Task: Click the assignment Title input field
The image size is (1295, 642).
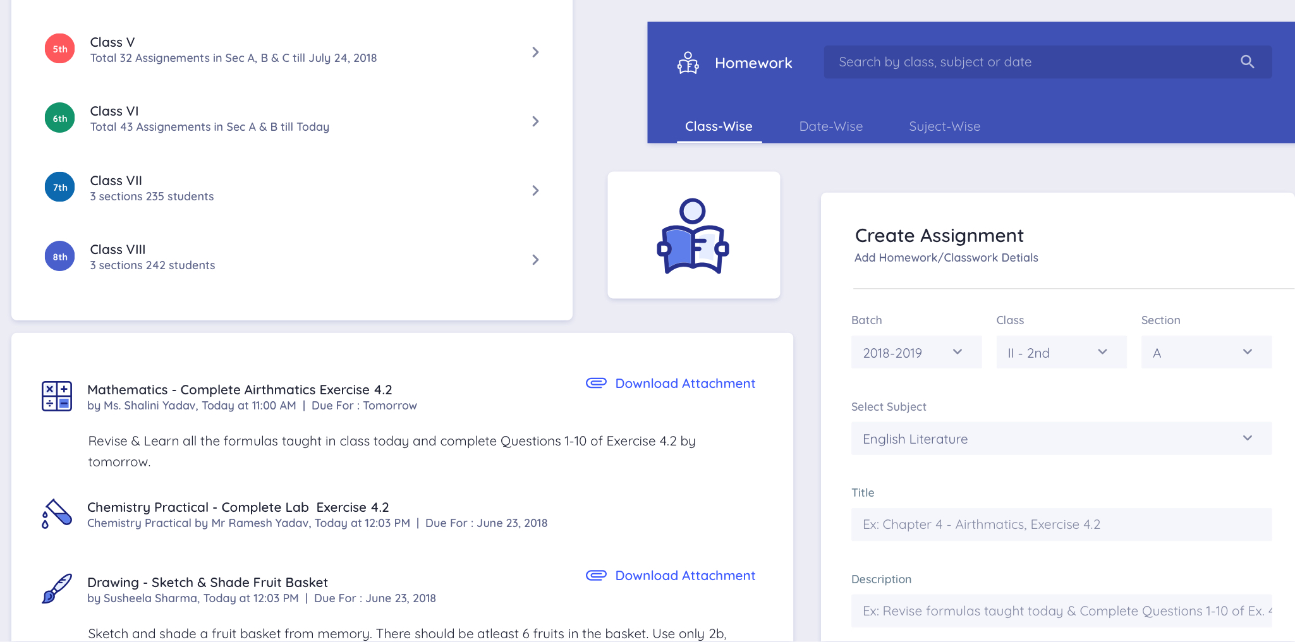Action: pyautogui.click(x=1061, y=524)
